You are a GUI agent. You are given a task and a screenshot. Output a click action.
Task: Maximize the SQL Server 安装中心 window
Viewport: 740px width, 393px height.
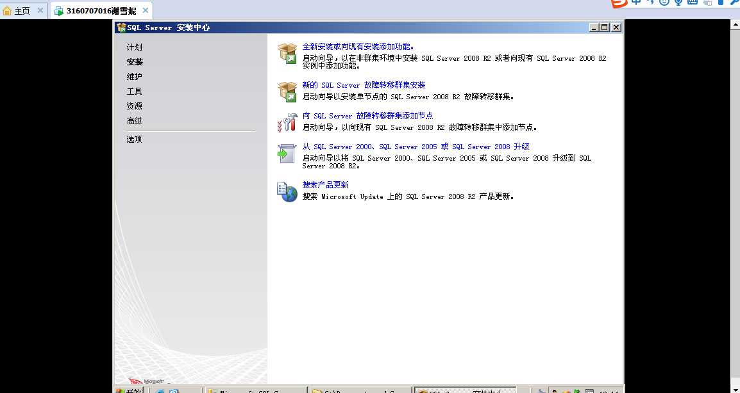(x=605, y=28)
